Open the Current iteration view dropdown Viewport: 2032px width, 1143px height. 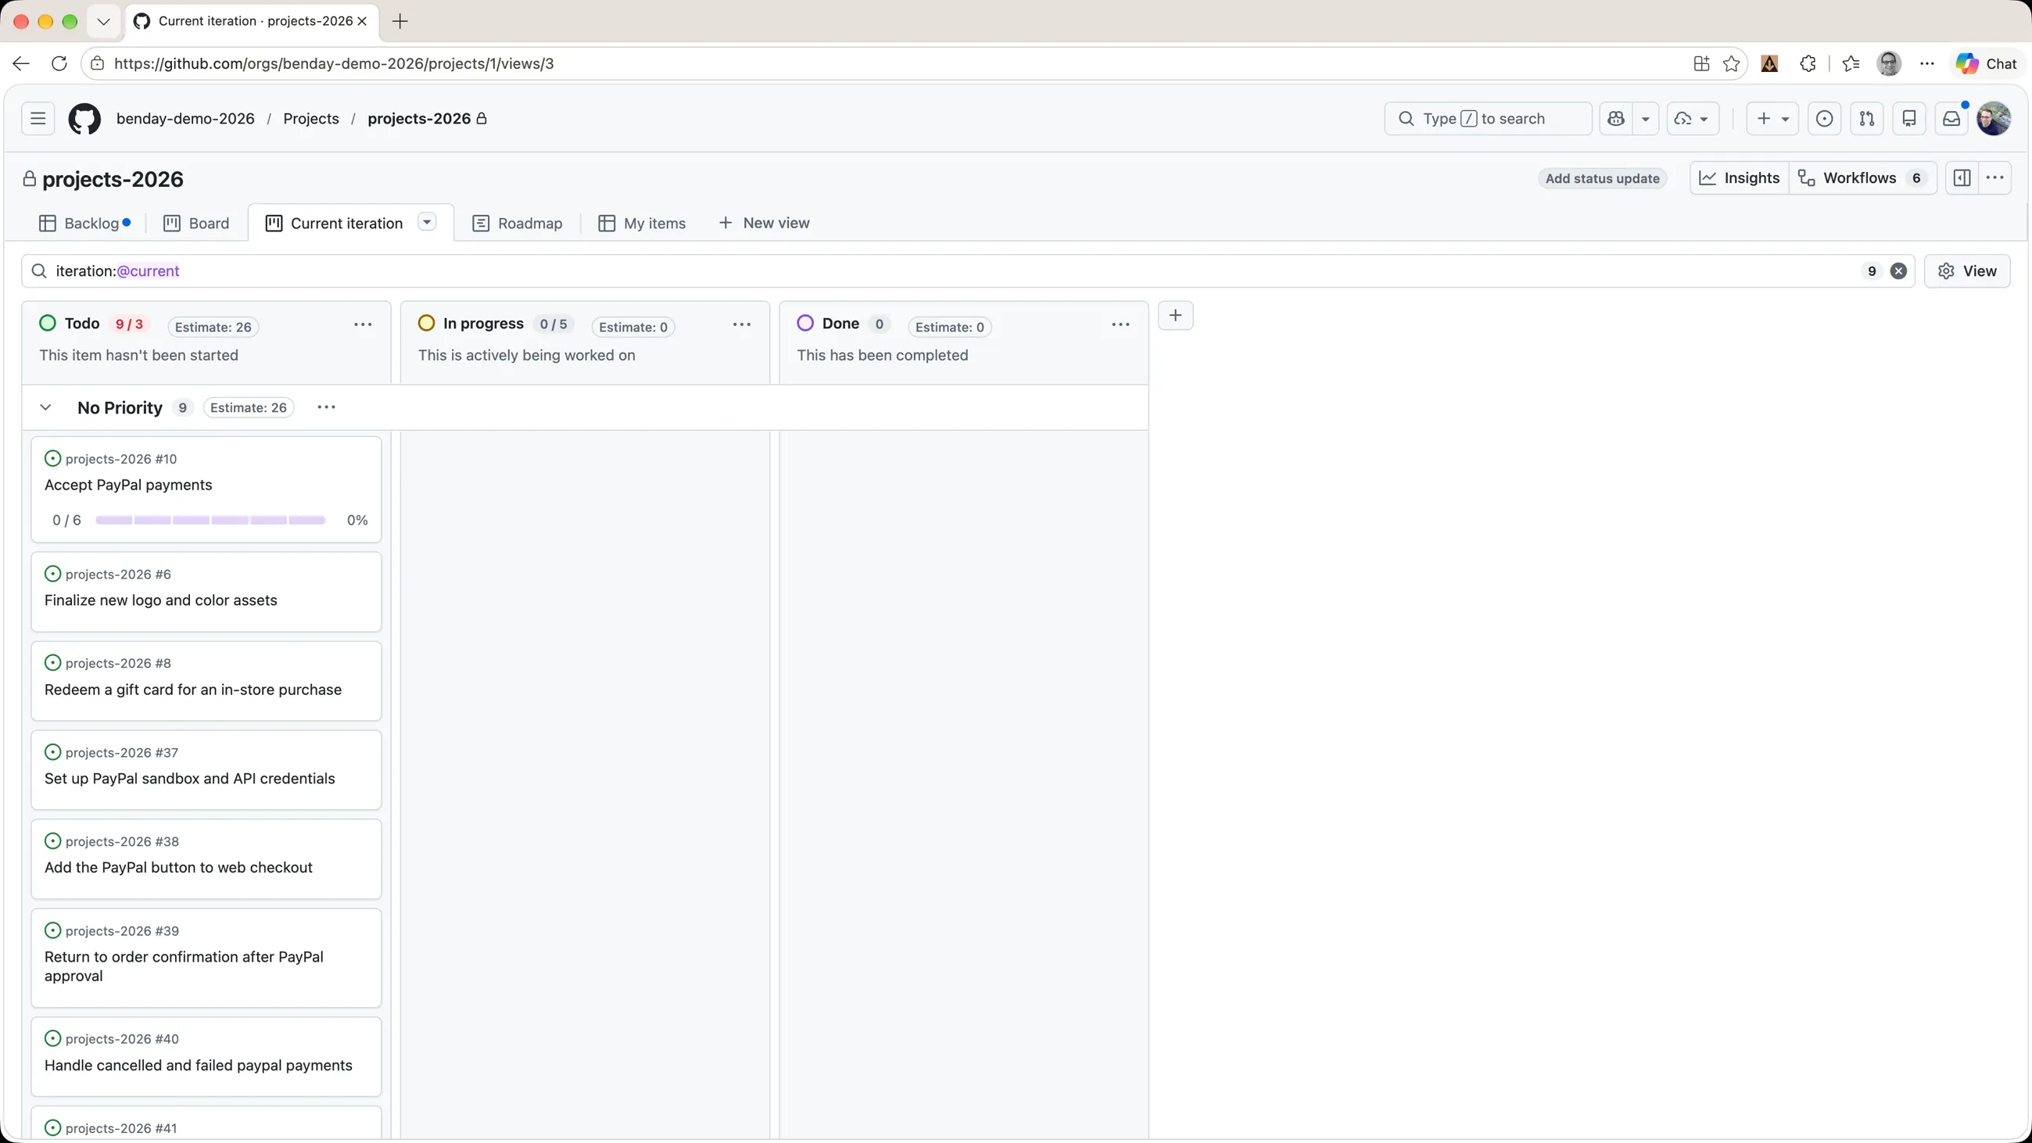pyautogui.click(x=427, y=223)
